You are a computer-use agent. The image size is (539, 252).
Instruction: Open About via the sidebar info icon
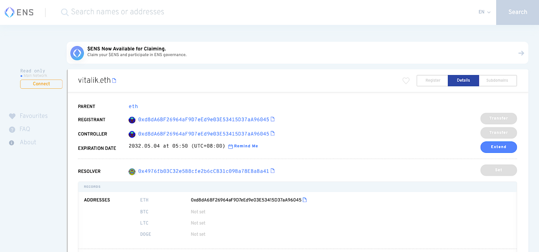(x=12, y=142)
